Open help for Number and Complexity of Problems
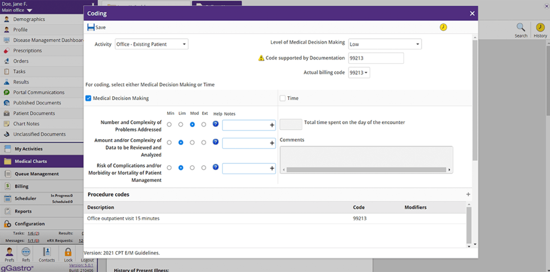This screenshot has width=550, height=272. (216, 124)
